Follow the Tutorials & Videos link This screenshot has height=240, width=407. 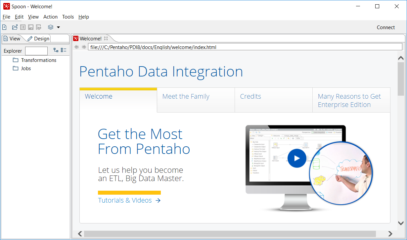pos(129,200)
